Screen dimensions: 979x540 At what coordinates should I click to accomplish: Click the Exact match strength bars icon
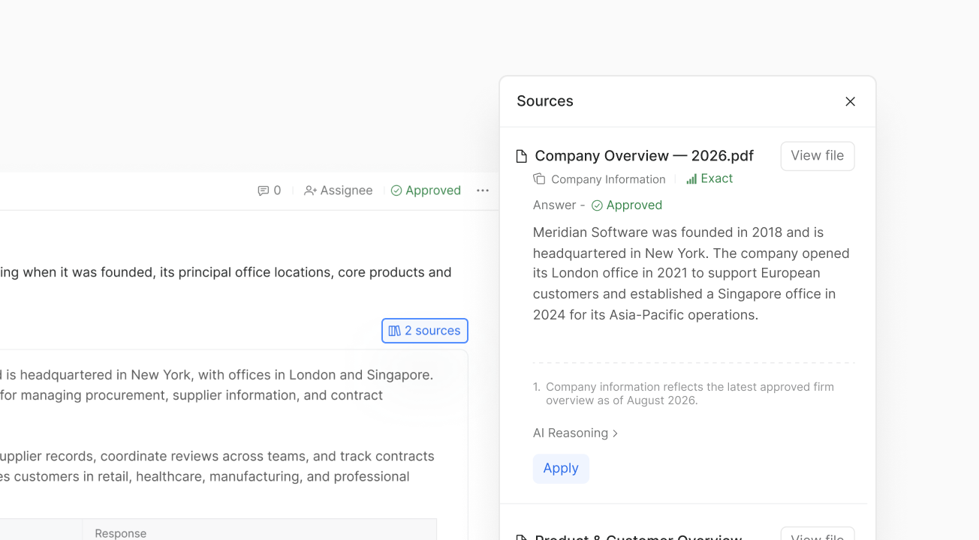click(691, 178)
